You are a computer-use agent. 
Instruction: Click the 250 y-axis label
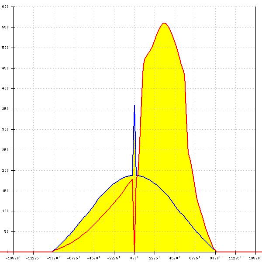click(x=5, y=150)
